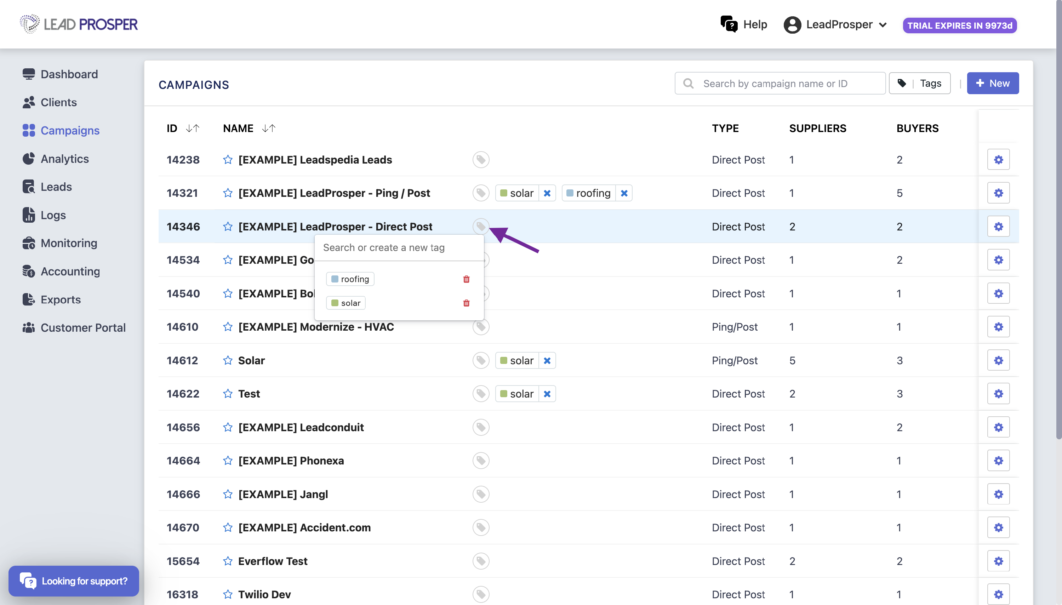Delete the solar tag with trash icon

point(466,303)
